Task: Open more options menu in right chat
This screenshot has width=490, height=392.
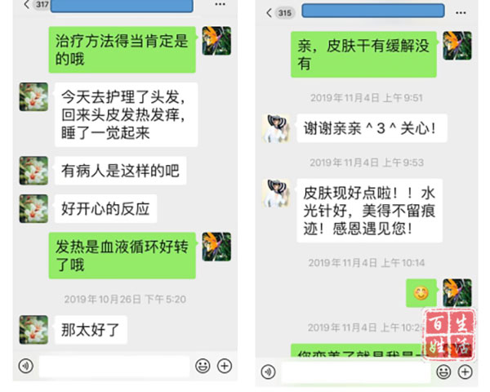Action: [x=461, y=13]
